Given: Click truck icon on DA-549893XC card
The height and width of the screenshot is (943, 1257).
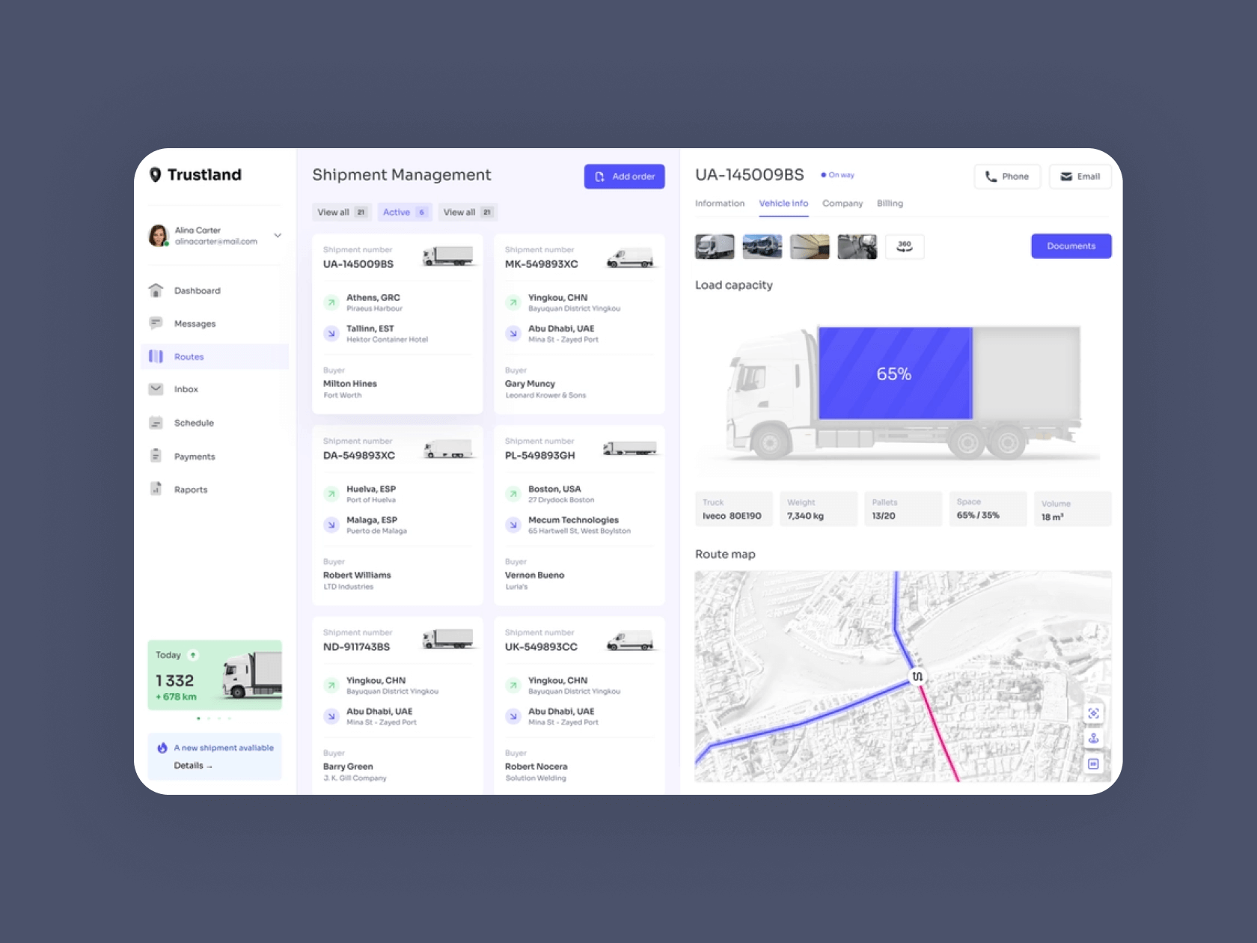Looking at the screenshot, I should click(448, 449).
